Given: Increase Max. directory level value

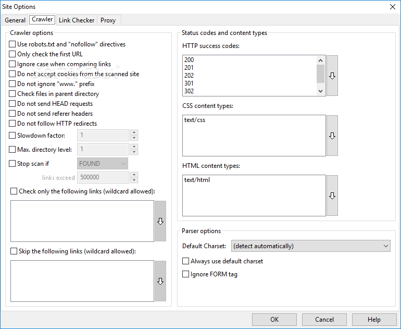Looking at the screenshot, I should [x=134, y=147].
